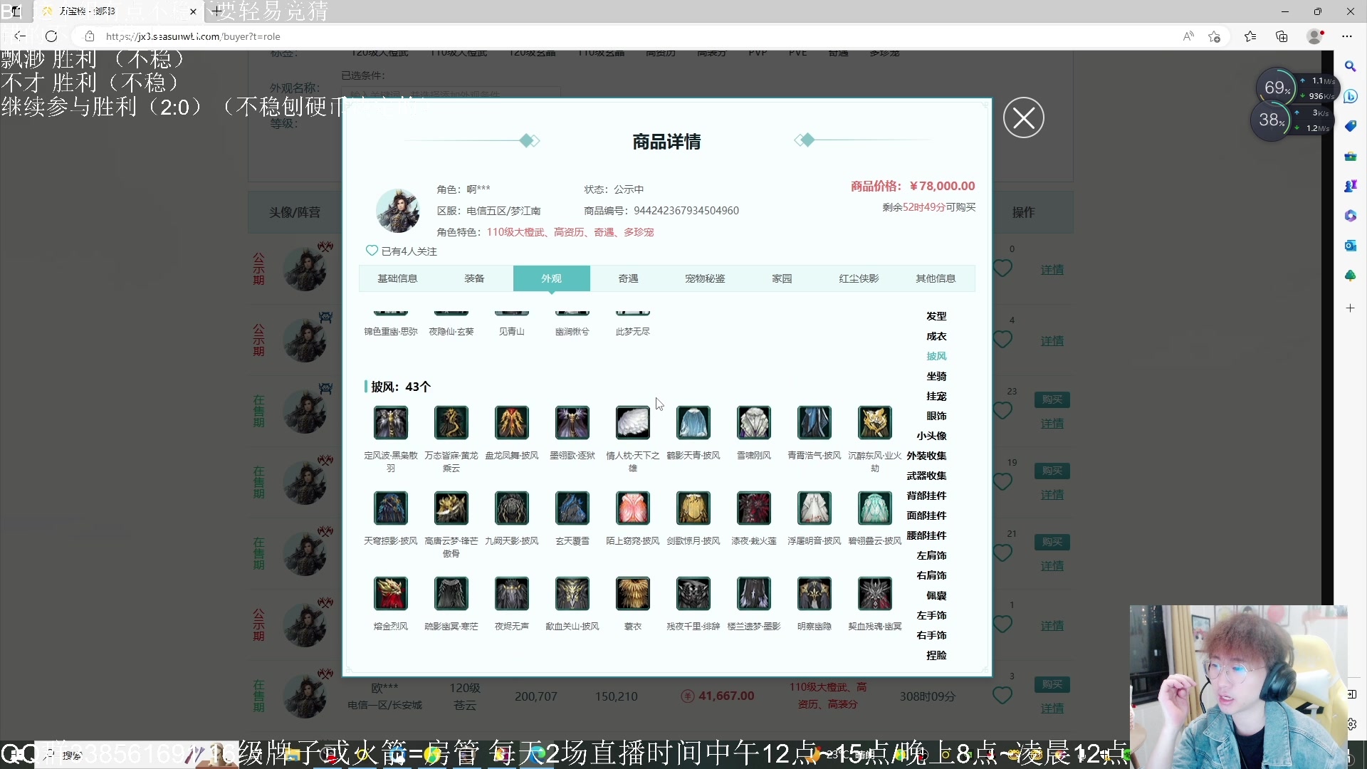The width and height of the screenshot is (1367, 769).
Task: Open 详情 for the first 公示期 row
Action: pos(1052,270)
